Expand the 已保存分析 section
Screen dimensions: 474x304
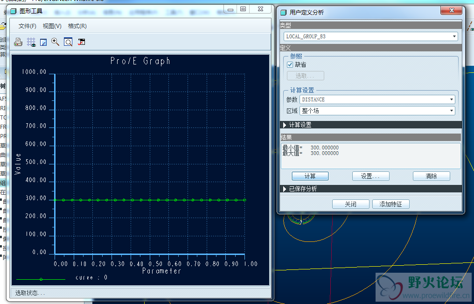pyautogui.click(x=371, y=189)
